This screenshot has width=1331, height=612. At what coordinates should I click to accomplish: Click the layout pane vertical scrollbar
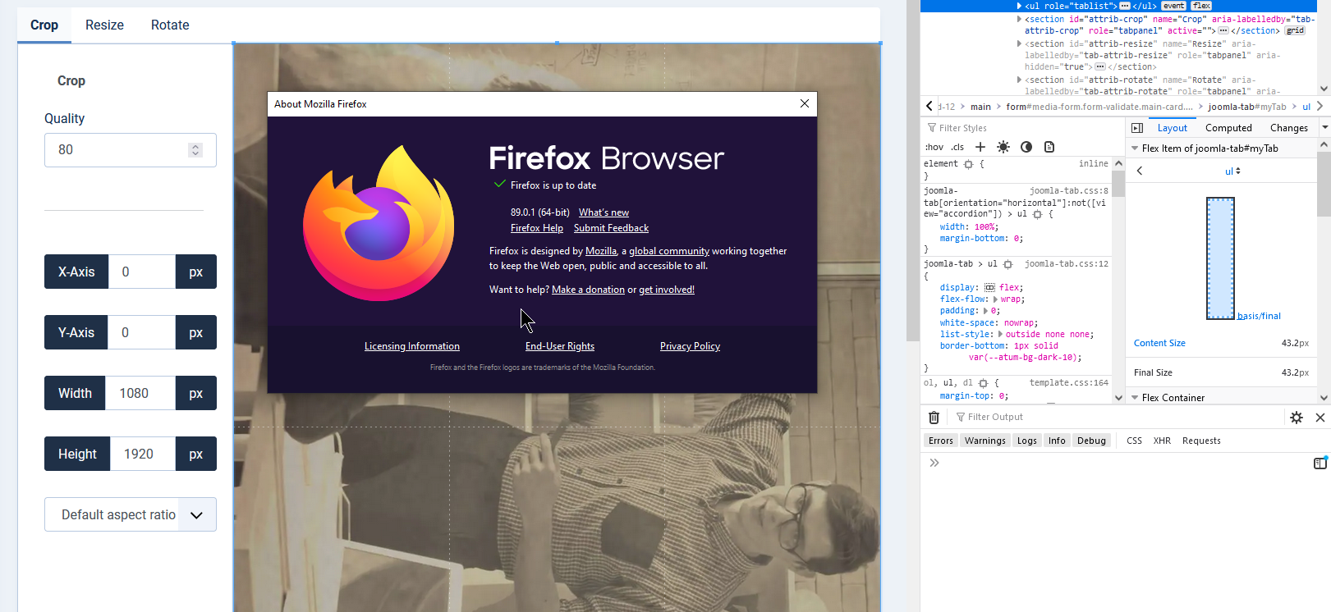pos(1324,271)
